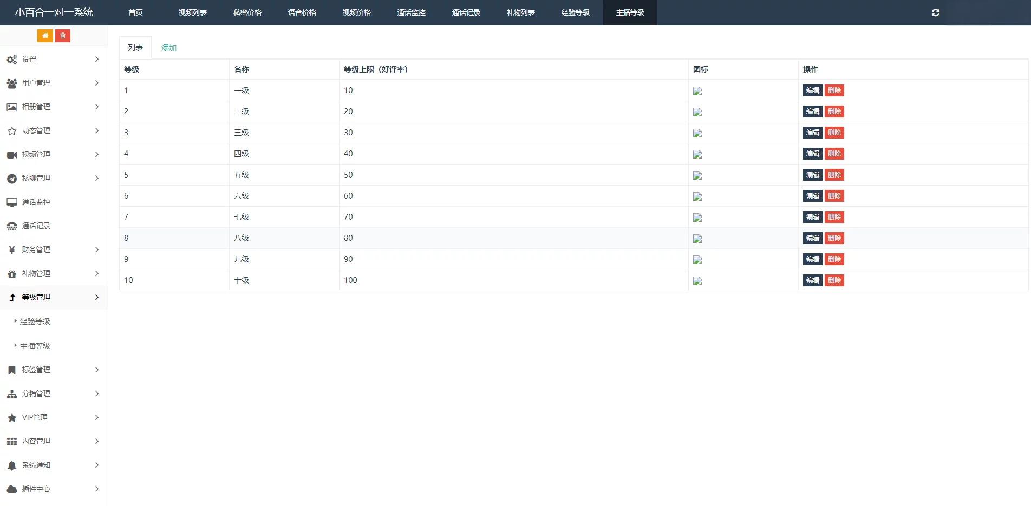
Task: Switch to the 首页 top tab
Action: coord(135,12)
